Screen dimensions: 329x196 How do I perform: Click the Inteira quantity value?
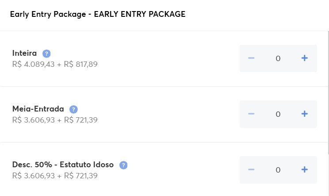click(278, 58)
